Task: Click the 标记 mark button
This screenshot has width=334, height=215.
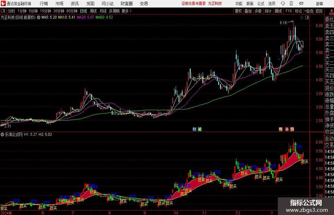Action: tap(298, 11)
